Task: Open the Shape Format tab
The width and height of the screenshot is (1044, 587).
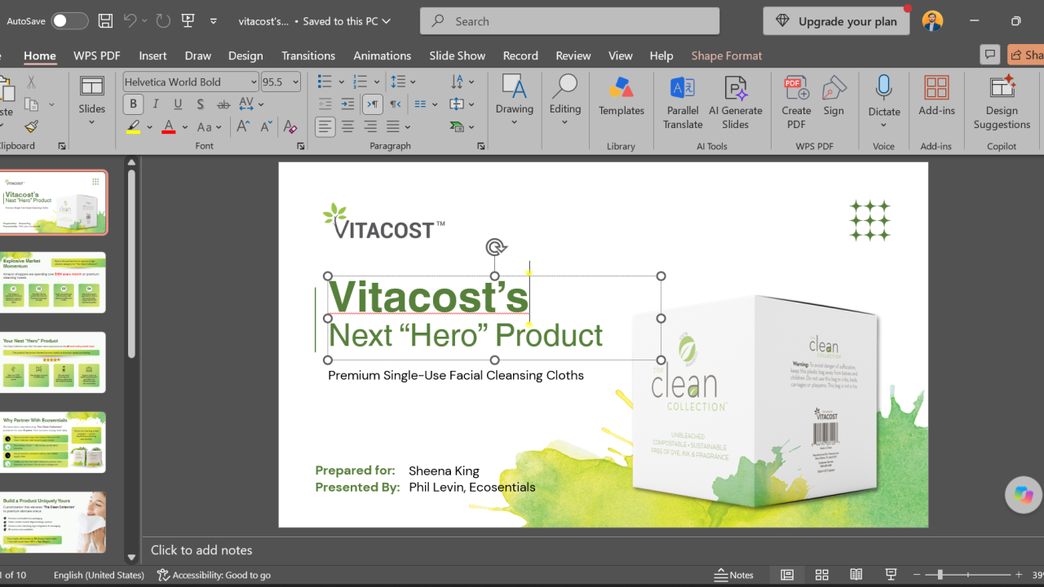Action: click(x=727, y=55)
